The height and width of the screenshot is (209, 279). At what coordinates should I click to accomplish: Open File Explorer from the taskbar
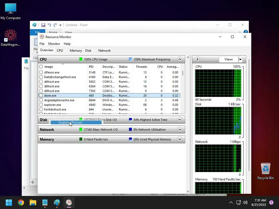33,202
